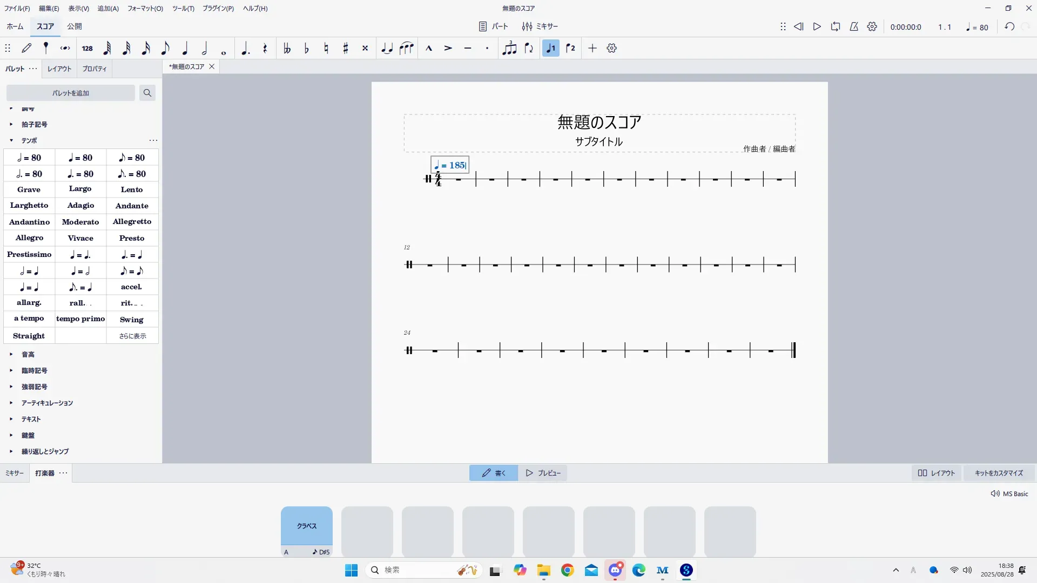
Task: Click the flip direction icon
Action: tap(529, 49)
